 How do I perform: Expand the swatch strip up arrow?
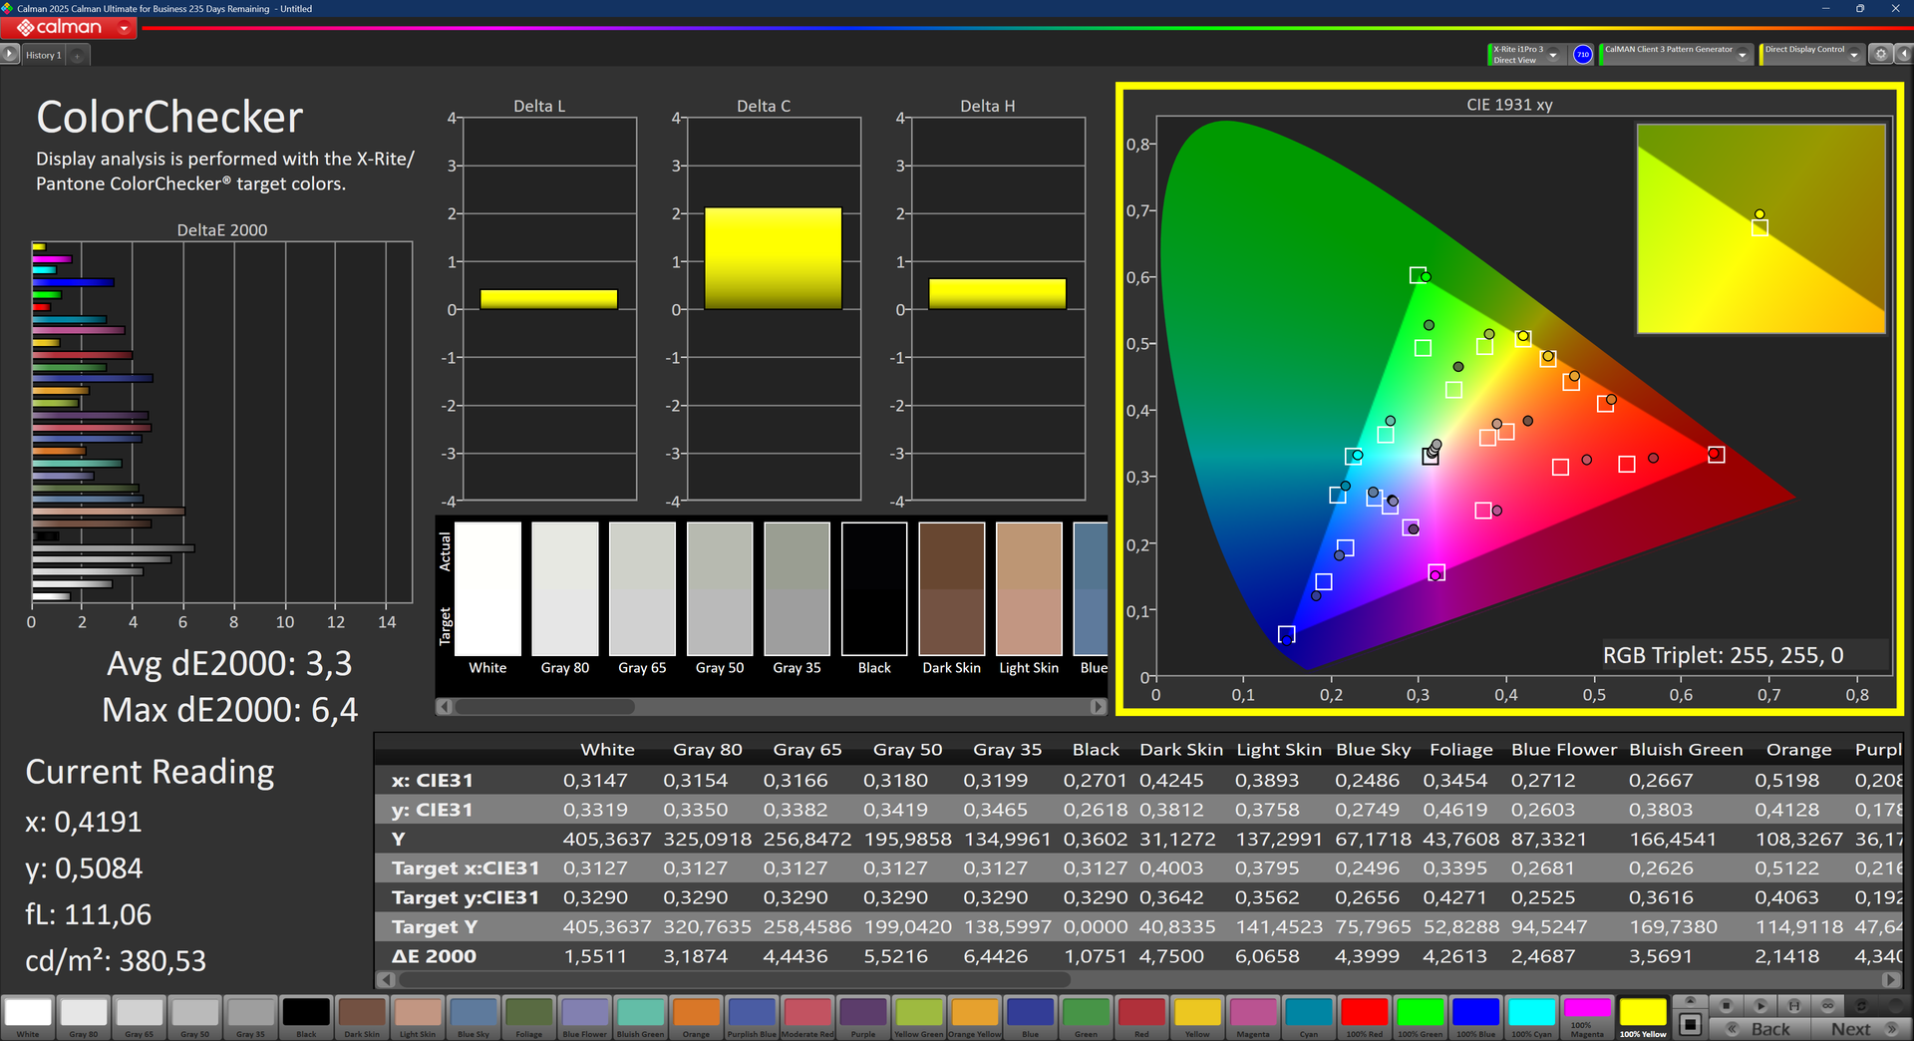tap(1690, 1000)
